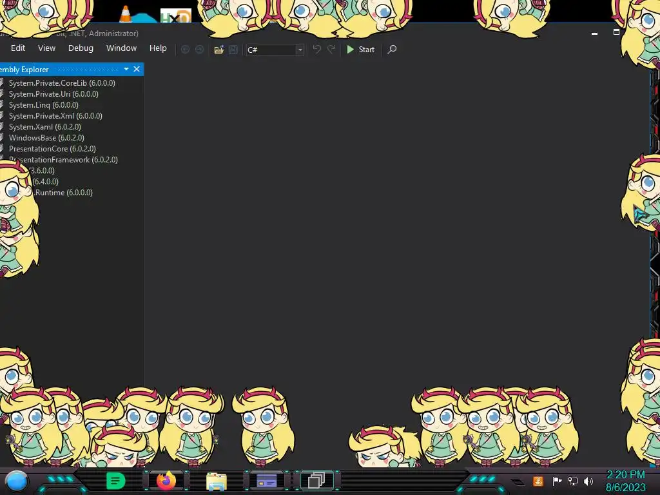Select System.Private.CoreLib (6.0.0.0) assembly

(x=62, y=83)
